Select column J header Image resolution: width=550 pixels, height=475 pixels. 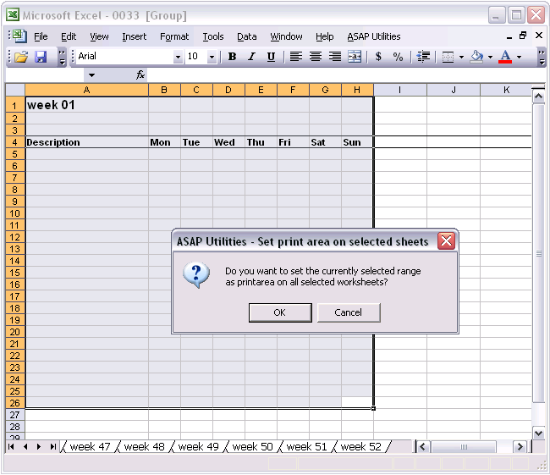454,90
